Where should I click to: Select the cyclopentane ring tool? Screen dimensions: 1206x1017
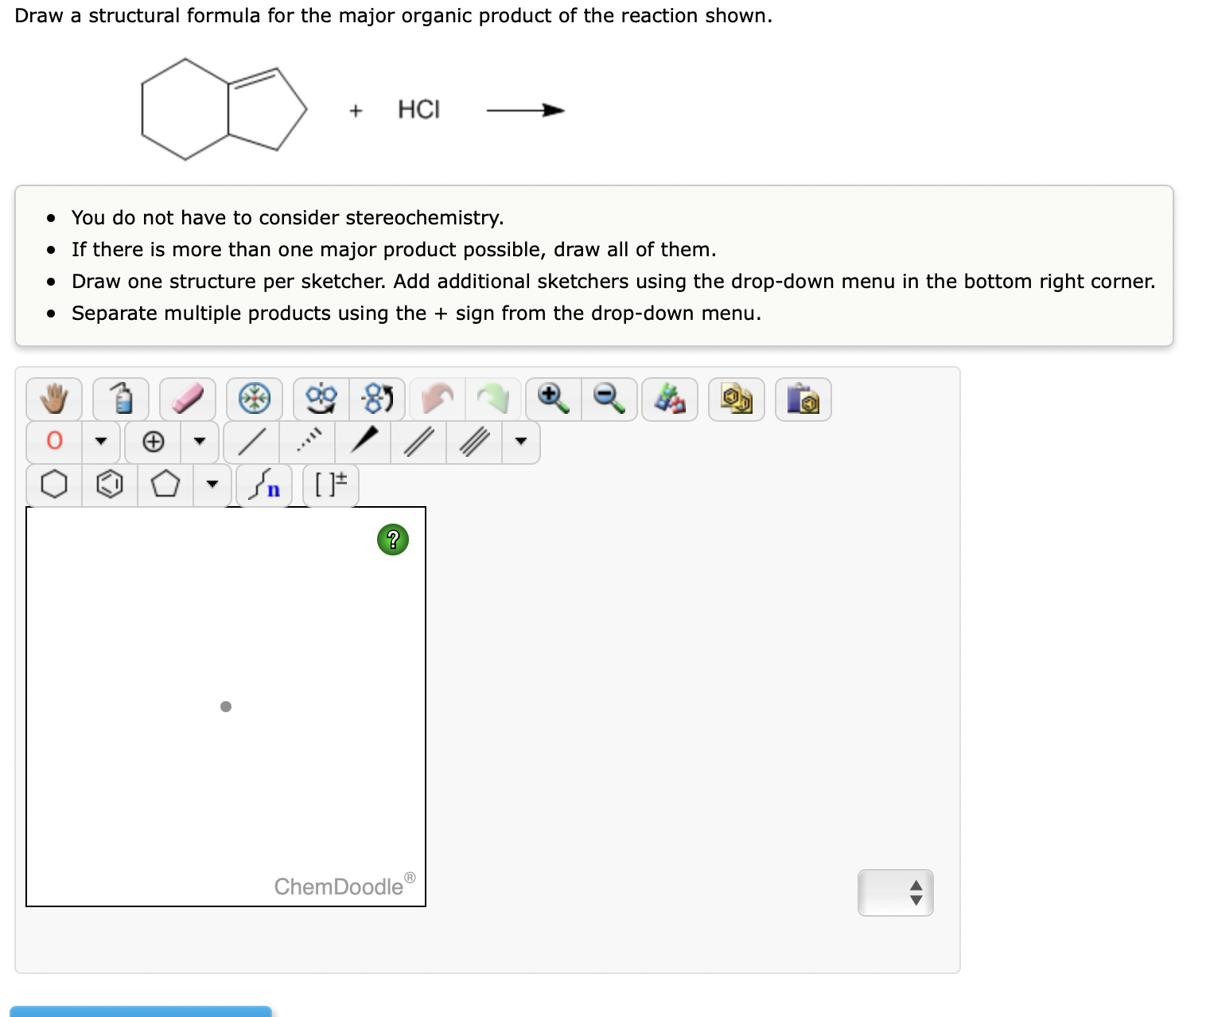click(x=166, y=484)
